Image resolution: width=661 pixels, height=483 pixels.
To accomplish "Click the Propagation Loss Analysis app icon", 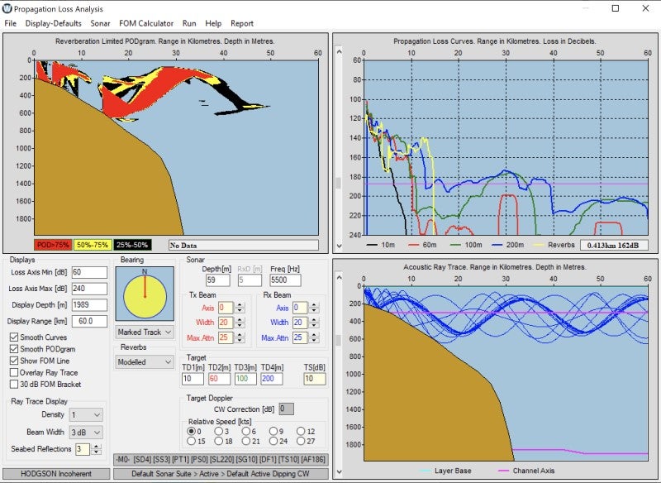I will [8, 7].
